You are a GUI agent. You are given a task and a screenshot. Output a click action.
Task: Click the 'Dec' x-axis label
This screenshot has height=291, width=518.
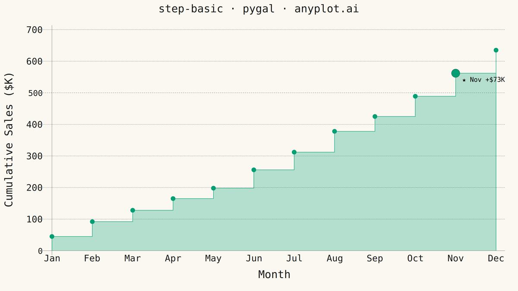click(x=496, y=258)
